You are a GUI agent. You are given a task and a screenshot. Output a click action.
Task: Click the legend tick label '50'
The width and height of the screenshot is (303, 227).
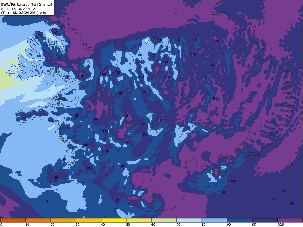(128, 225)
